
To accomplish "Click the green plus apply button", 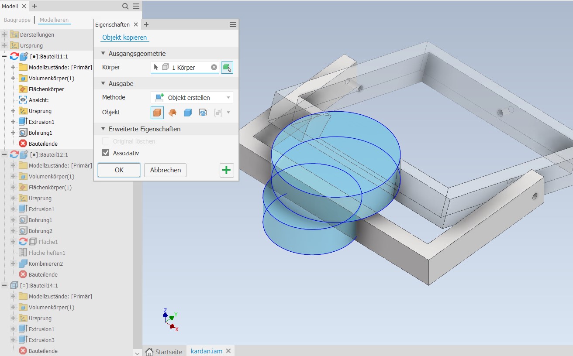I will [x=226, y=170].
